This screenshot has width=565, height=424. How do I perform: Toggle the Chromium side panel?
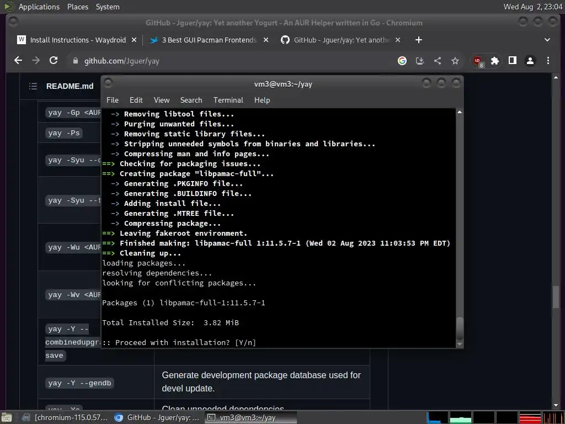pos(513,61)
